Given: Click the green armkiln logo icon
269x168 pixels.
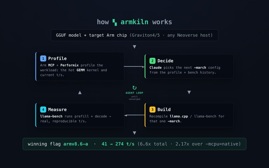Looking at the screenshot, I should point(114,22).
